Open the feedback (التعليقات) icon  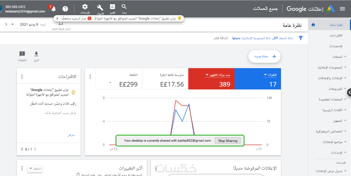pos(22,54)
